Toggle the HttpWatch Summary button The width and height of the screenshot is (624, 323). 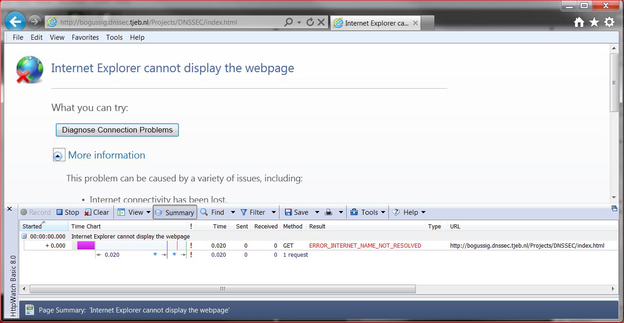pyautogui.click(x=175, y=212)
